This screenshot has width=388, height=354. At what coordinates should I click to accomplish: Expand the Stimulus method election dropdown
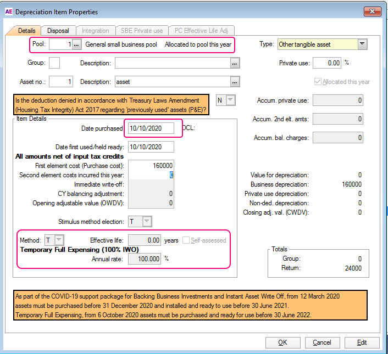pos(147,222)
